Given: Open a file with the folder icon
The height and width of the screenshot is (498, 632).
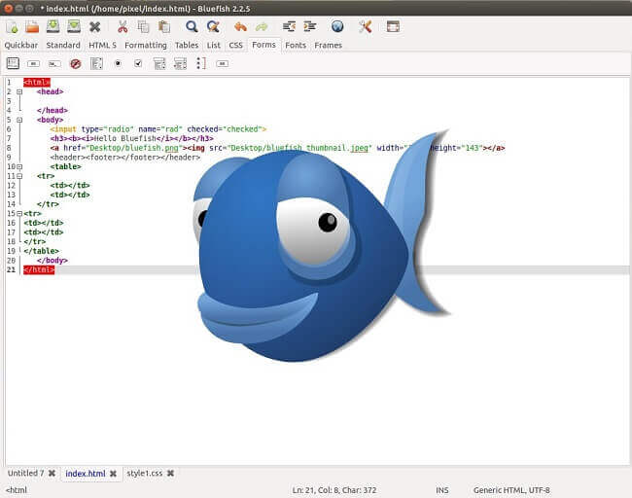Looking at the screenshot, I should coord(32,27).
